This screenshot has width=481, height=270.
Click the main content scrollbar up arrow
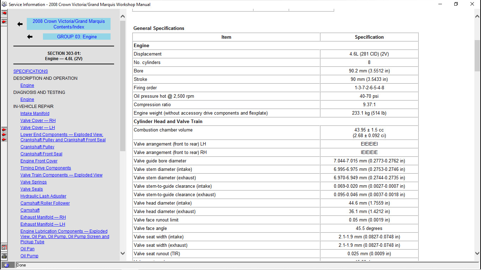coord(477,16)
